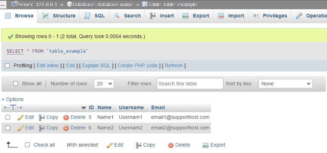Click the Usernam2 cell
The width and height of the screenshot is (327, 153).
131,128
